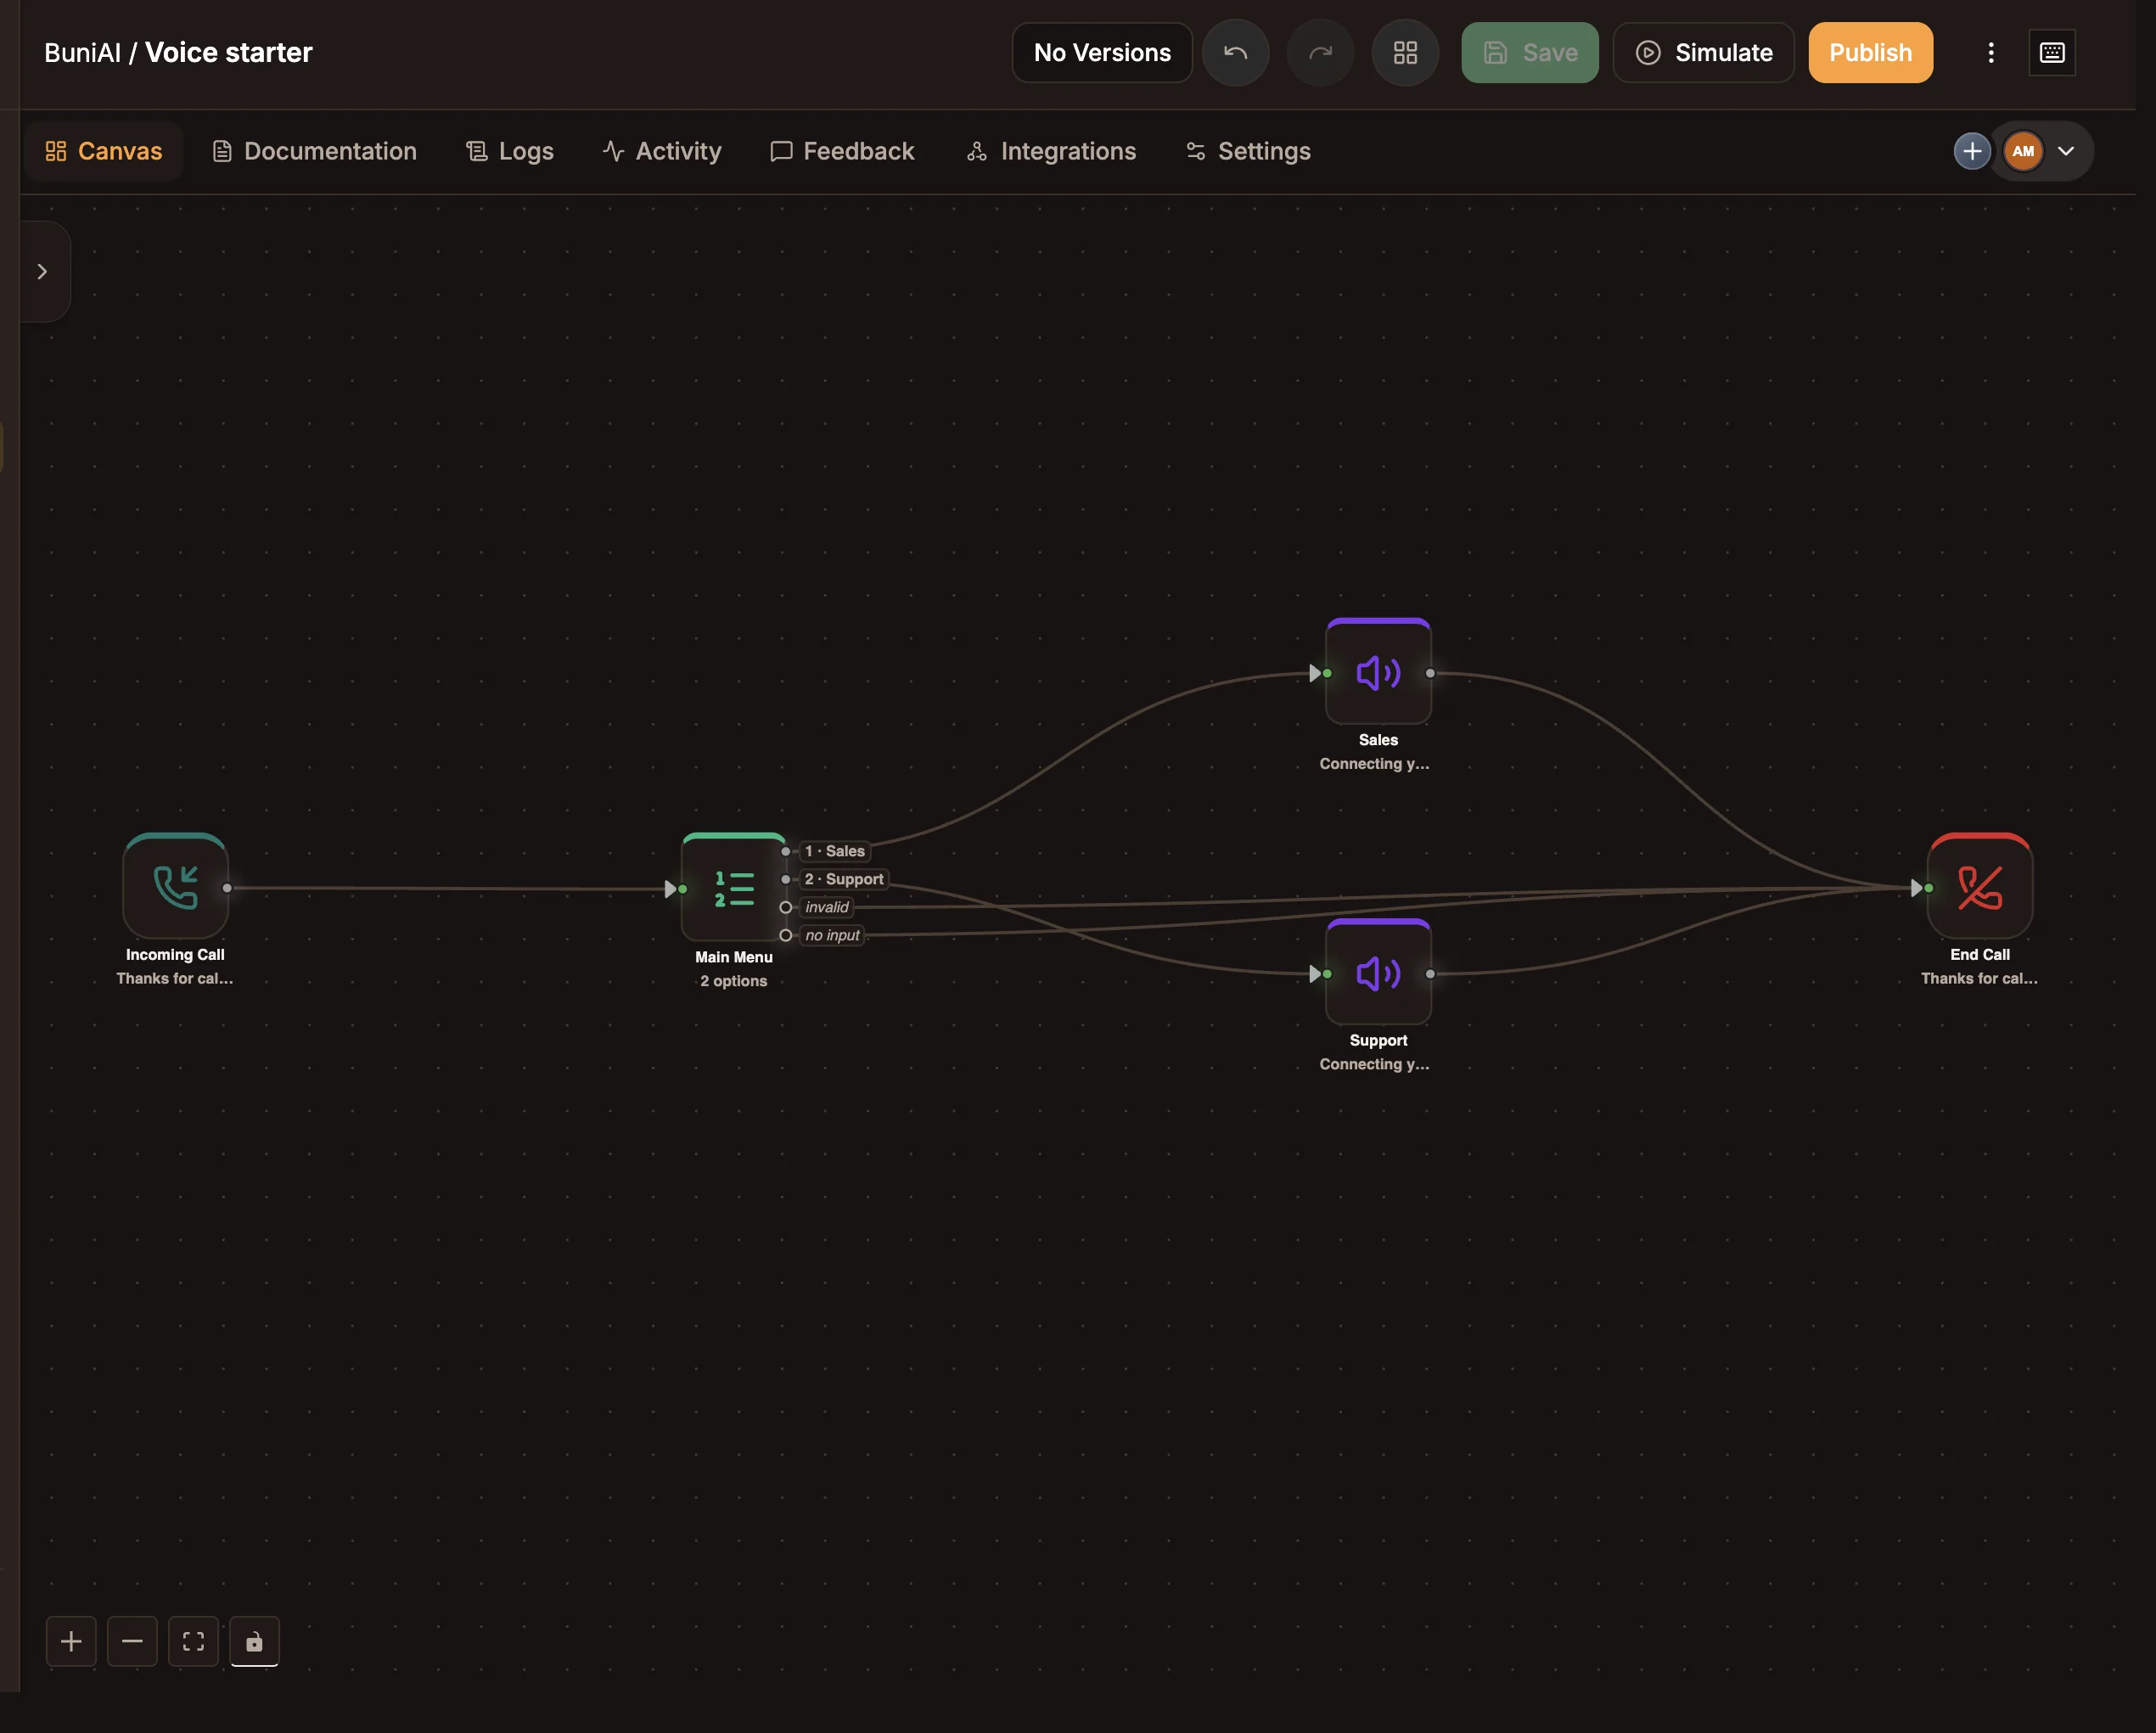Select the Main Menu node icon
2156x1733 pixels.
tap(734, 887)
